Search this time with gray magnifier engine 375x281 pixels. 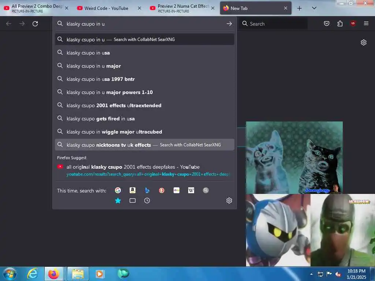[206, 190]
